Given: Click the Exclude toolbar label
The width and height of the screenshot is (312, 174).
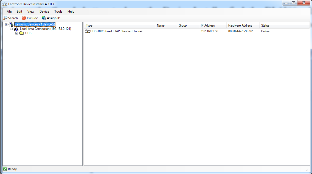Looking at the screenshot, I should [x=32, y=18].
